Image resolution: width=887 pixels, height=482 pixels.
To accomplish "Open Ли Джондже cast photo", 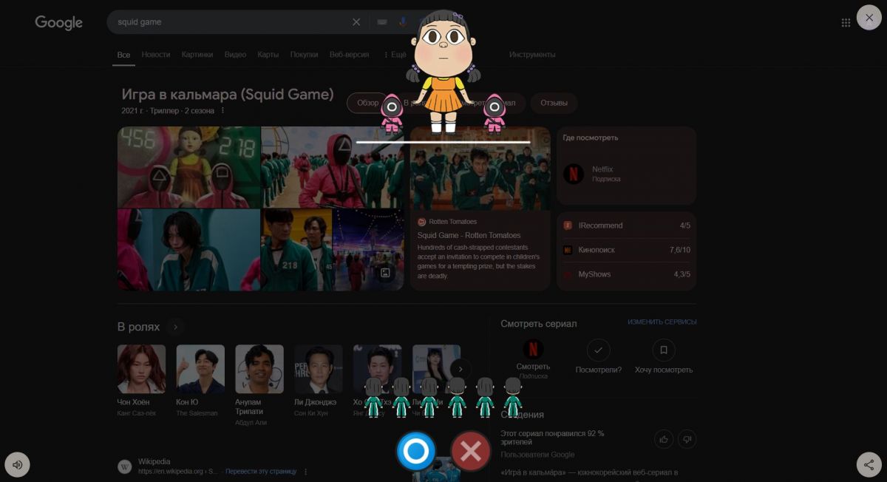I will pyautogui.click(x=319, y=369).
